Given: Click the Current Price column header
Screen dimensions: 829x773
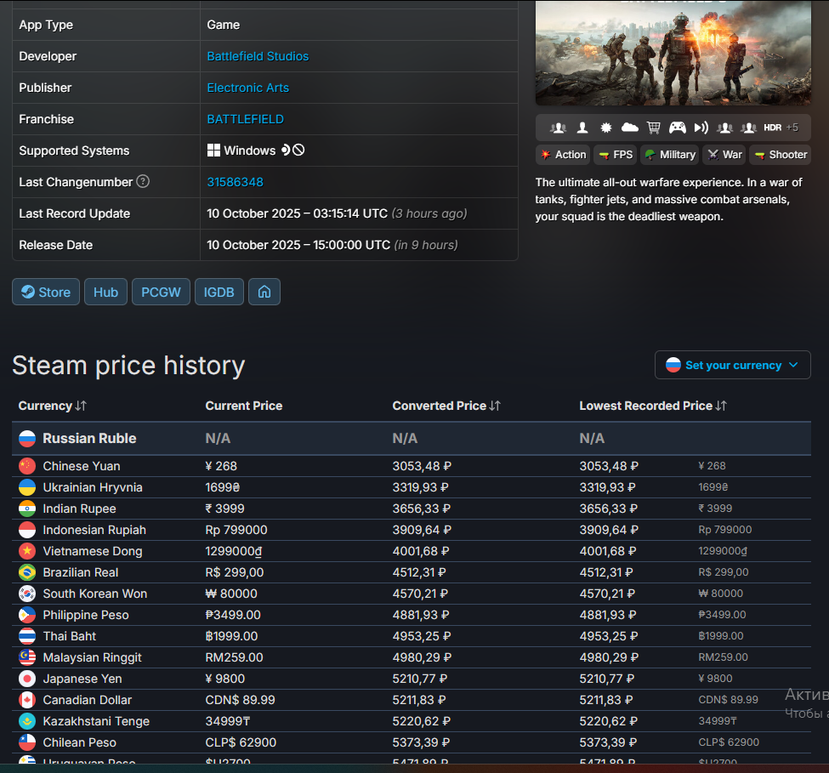Looking at the screenshot, I should click(244, 406).
